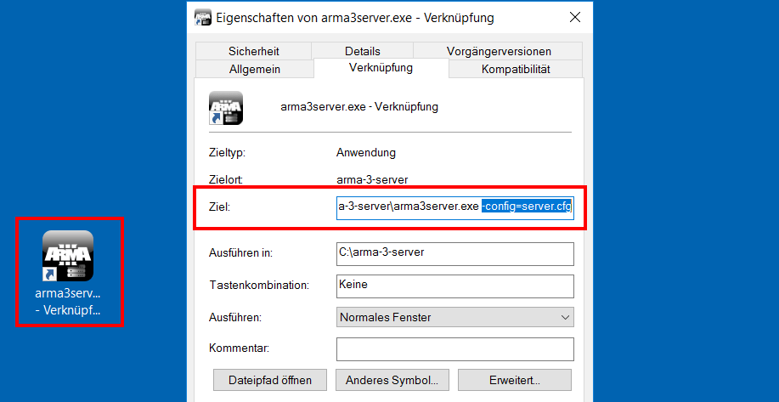Select the arma3server desktop shortcut icon
779x402 pixels.
(68, 256)
